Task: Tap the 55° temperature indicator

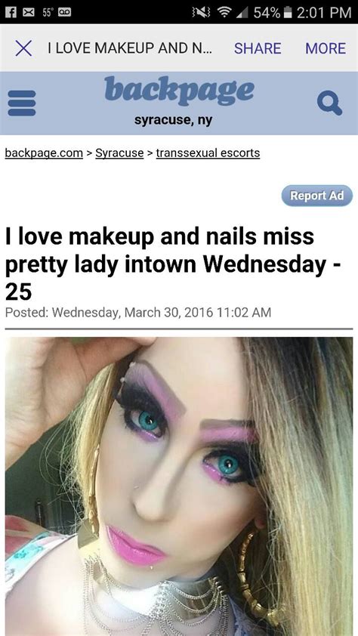Action: (46, 12)
